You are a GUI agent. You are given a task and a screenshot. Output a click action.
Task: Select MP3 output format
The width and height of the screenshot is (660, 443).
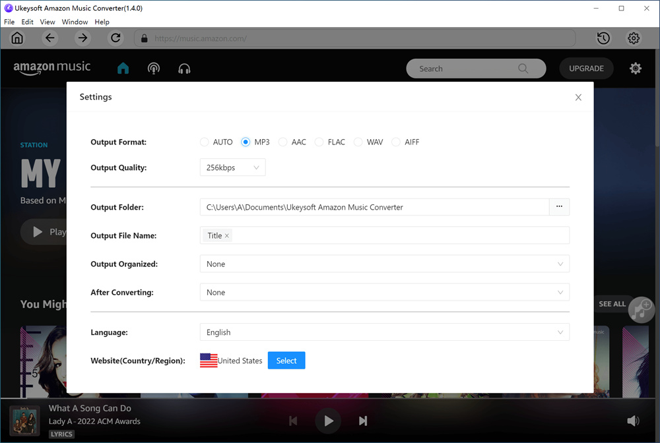(x=246, y=142)
